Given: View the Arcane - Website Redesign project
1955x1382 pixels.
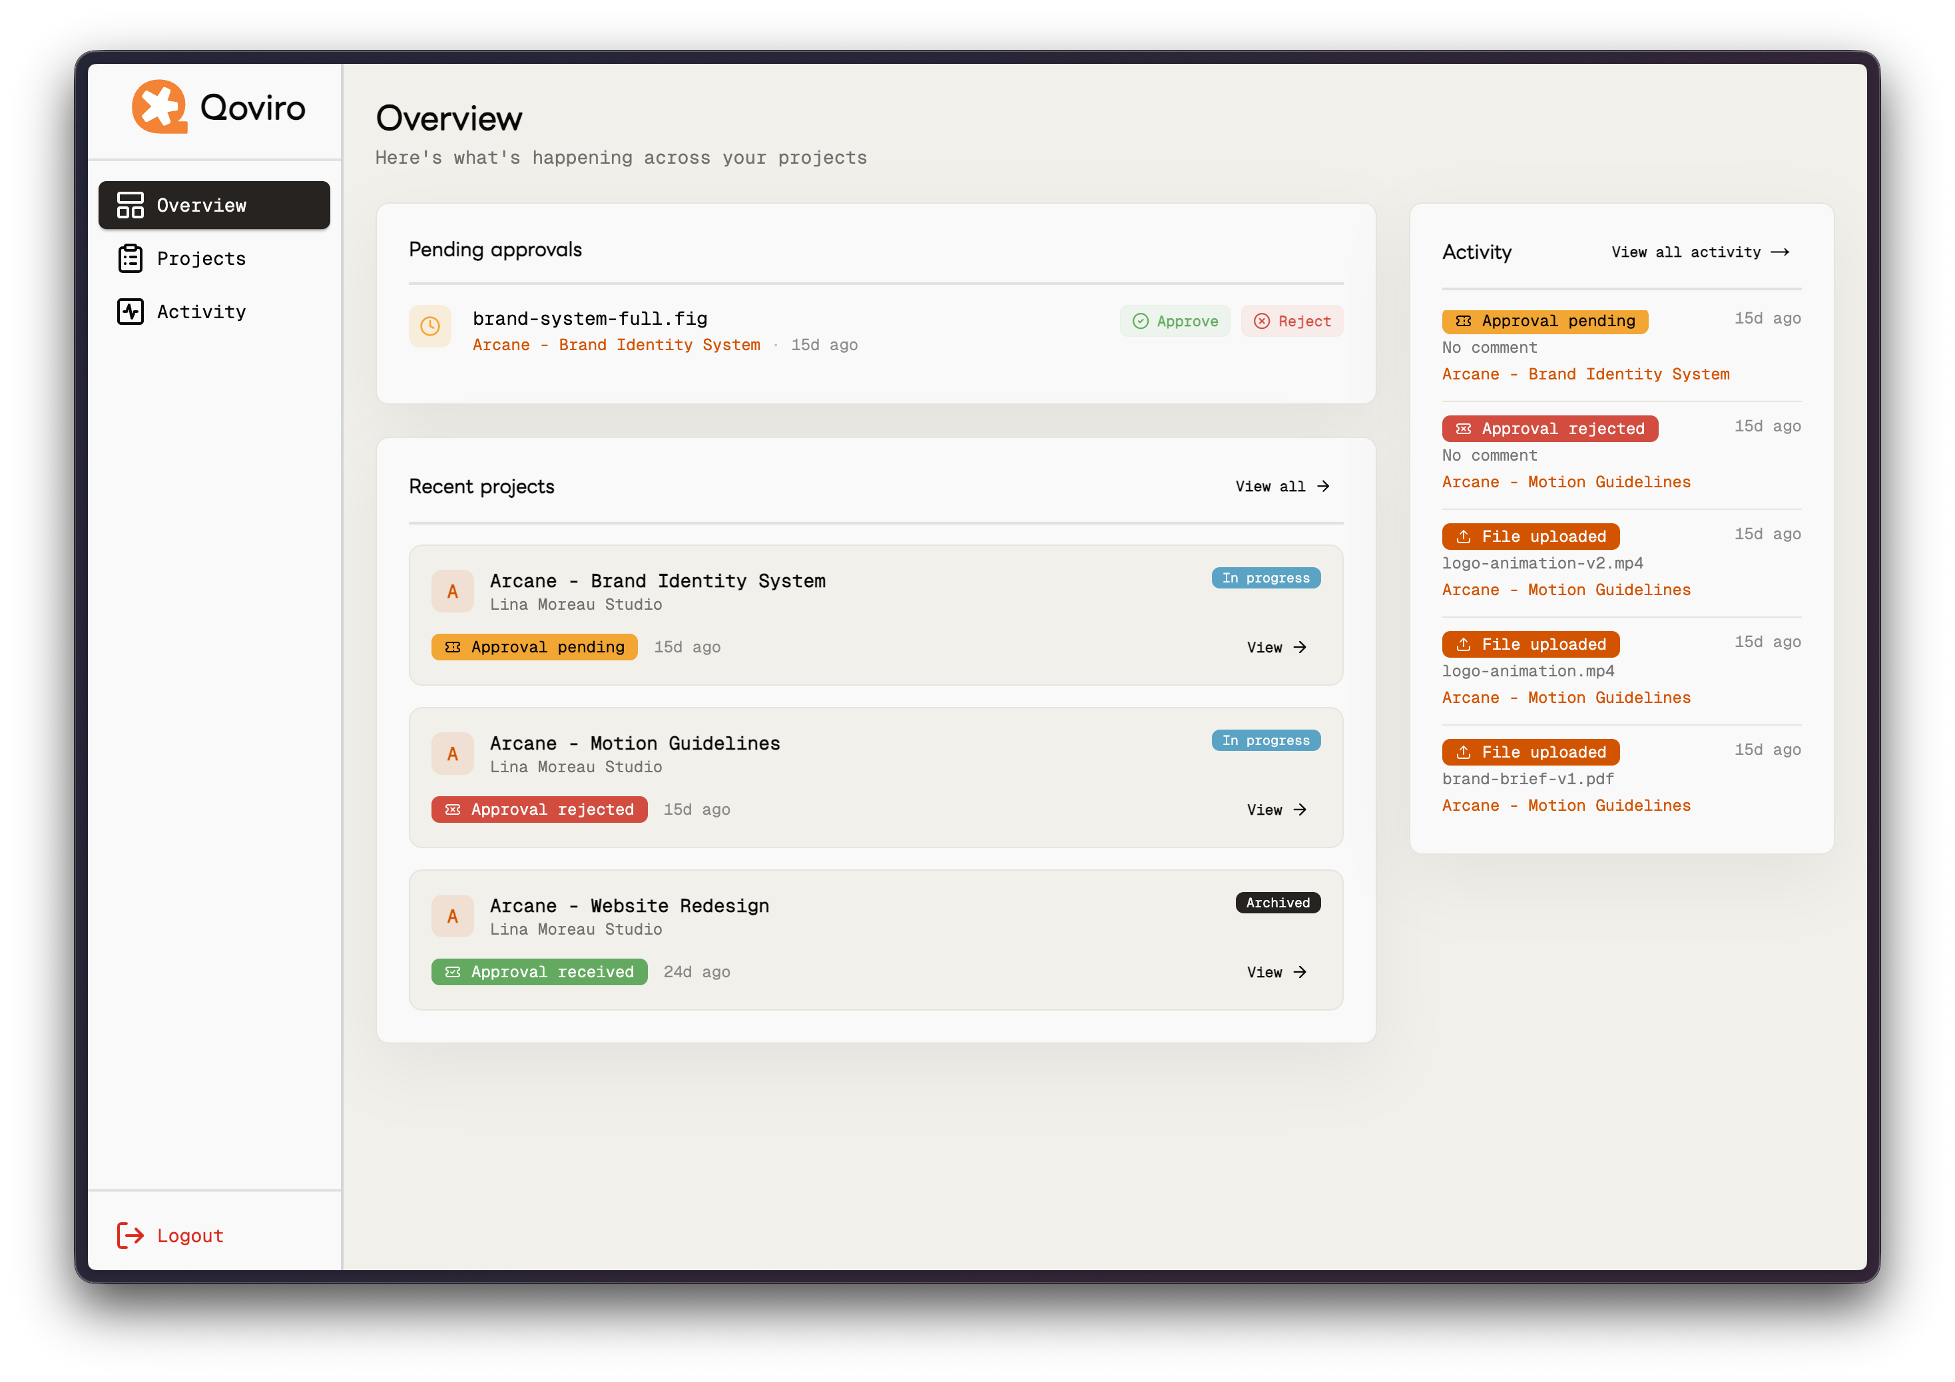Looking at the screenshot, I should click(x=1276, y=973).
